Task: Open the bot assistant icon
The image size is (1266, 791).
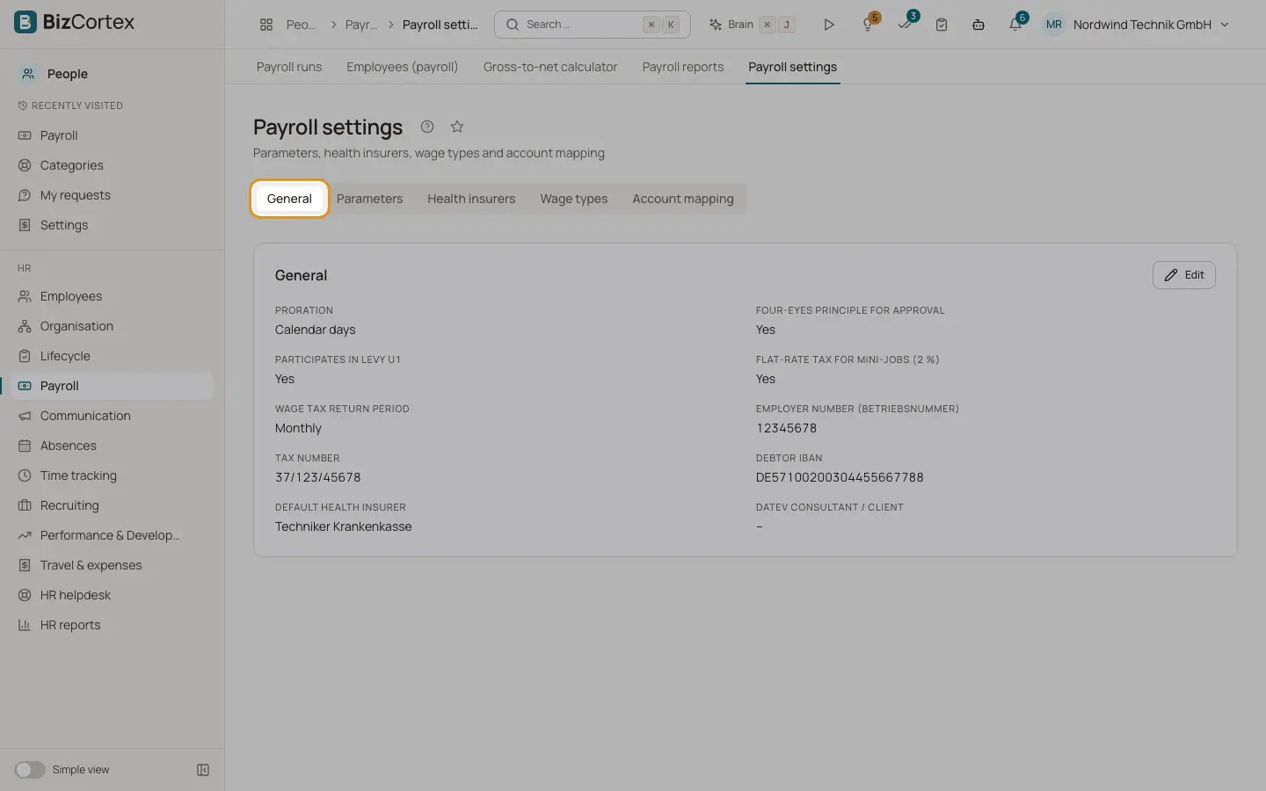Action: point(979,25)
